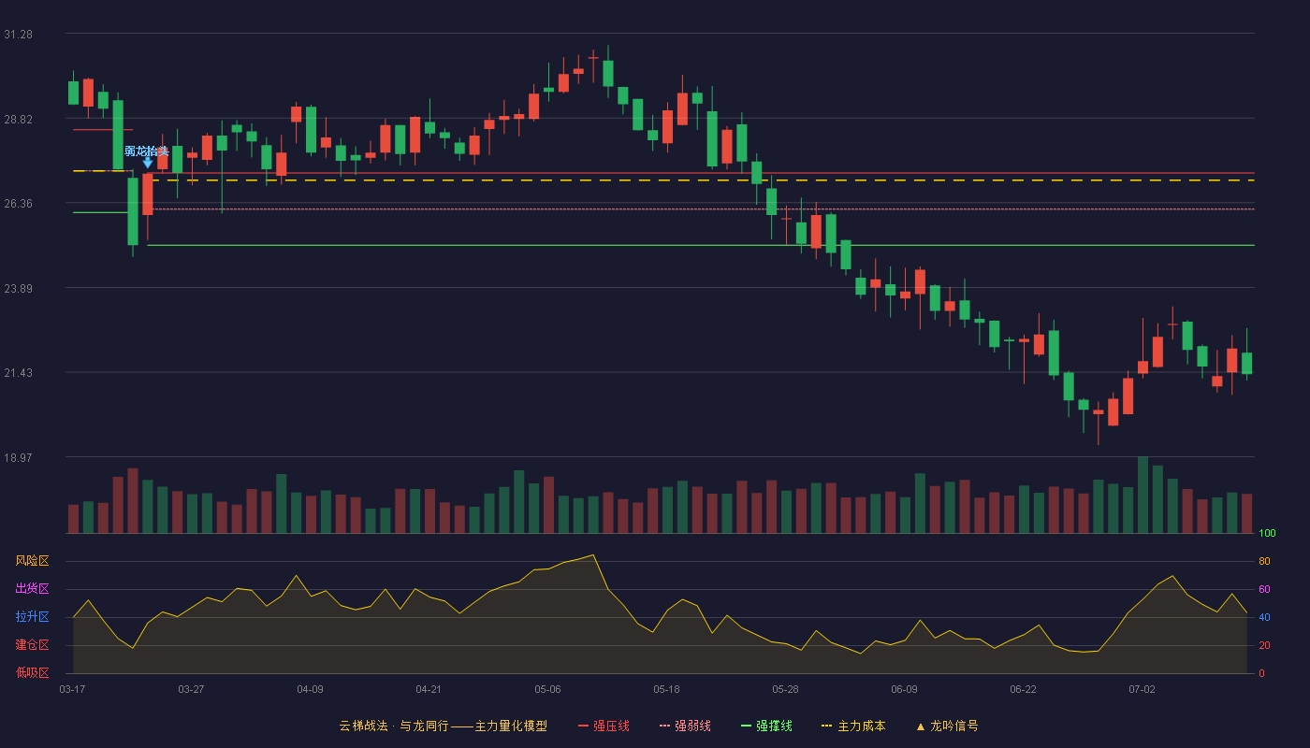Viewport: 1310px width, 748px height.
Task: Click the blue 弱龙抬头 arrow marker
Action: (147, 163)
